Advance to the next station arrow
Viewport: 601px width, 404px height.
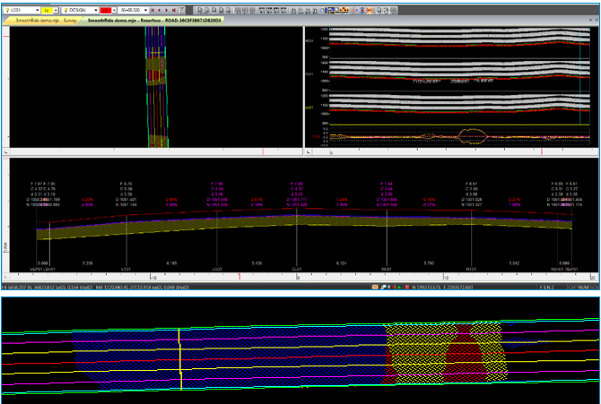click(167, 9)
